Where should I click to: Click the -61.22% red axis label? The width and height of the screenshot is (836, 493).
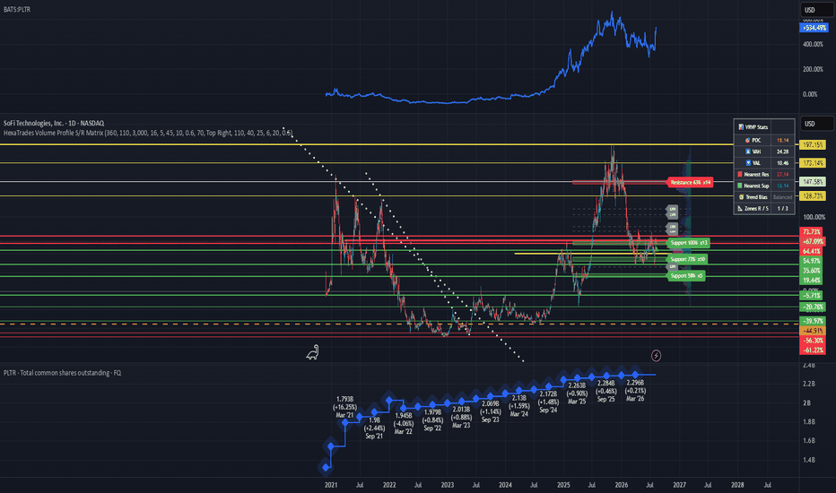point(813,350)
